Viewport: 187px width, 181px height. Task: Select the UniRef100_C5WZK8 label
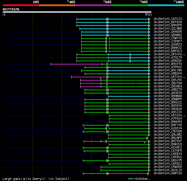(168, 167)
